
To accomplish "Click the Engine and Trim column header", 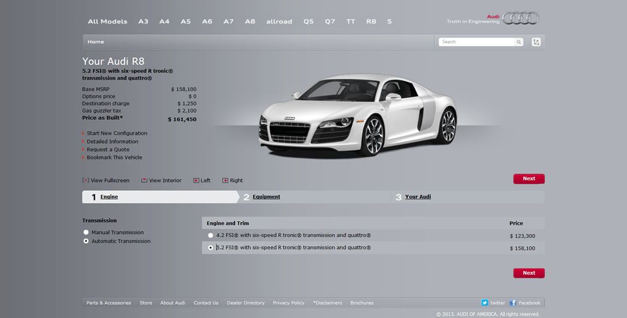I will pos(228,223).
